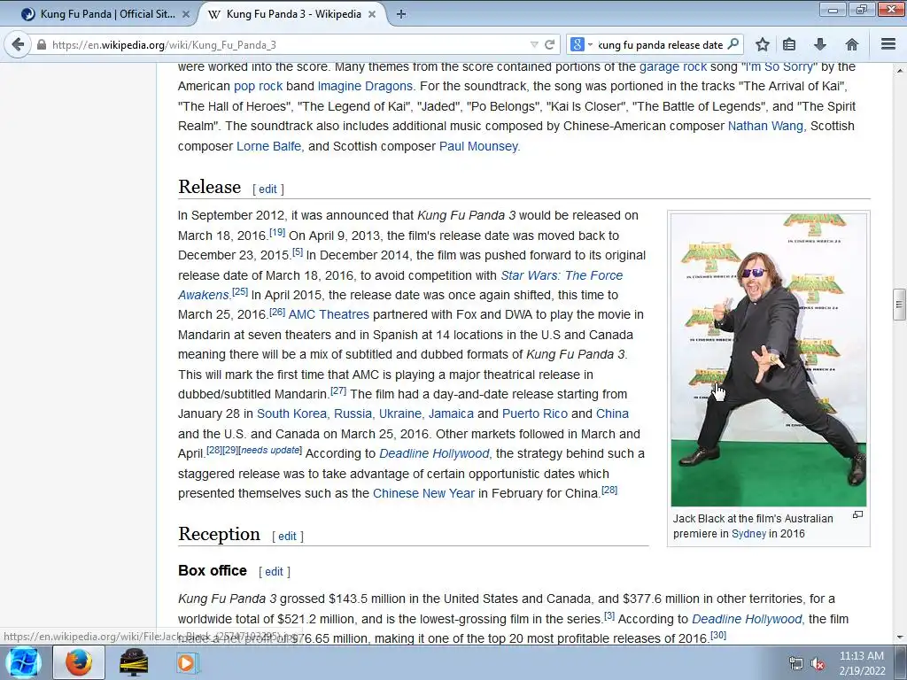The height and width of the screenshot is (680, 907).
Task: Show bookmarks list icon
Action: [789, 44]
